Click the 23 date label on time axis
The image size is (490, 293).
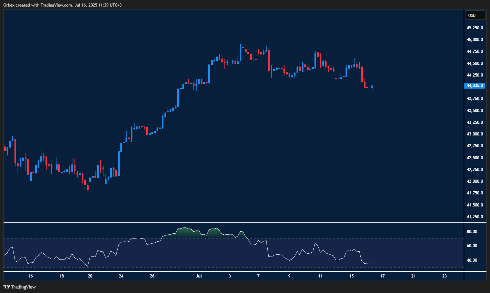[x=444, y=276]
